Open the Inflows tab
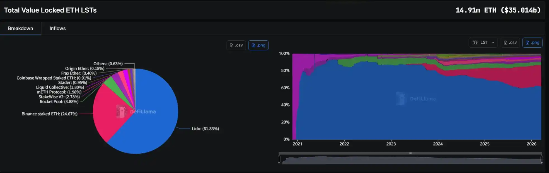 point(57,28)
